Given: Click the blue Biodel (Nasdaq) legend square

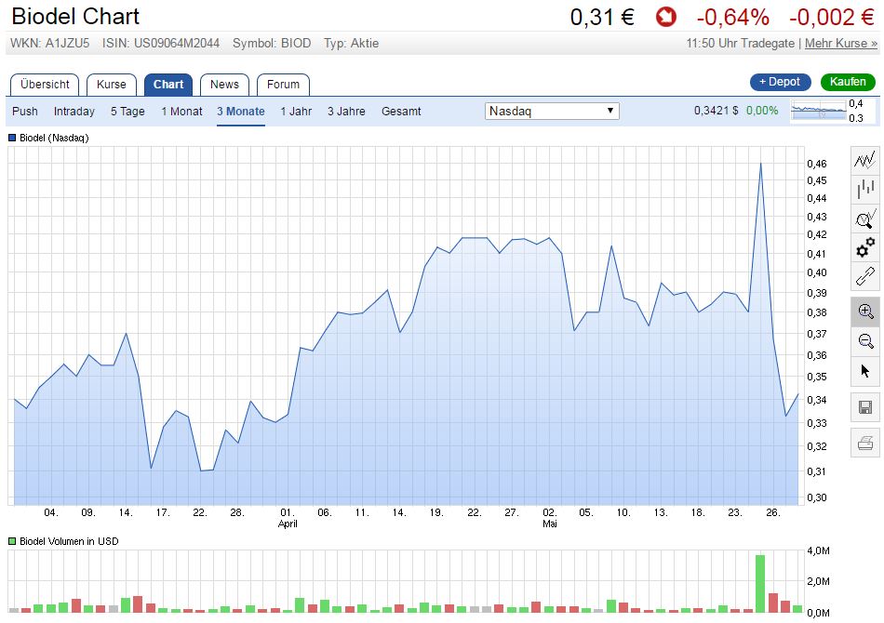Looking at the screenshot, I should click(12, 138).
